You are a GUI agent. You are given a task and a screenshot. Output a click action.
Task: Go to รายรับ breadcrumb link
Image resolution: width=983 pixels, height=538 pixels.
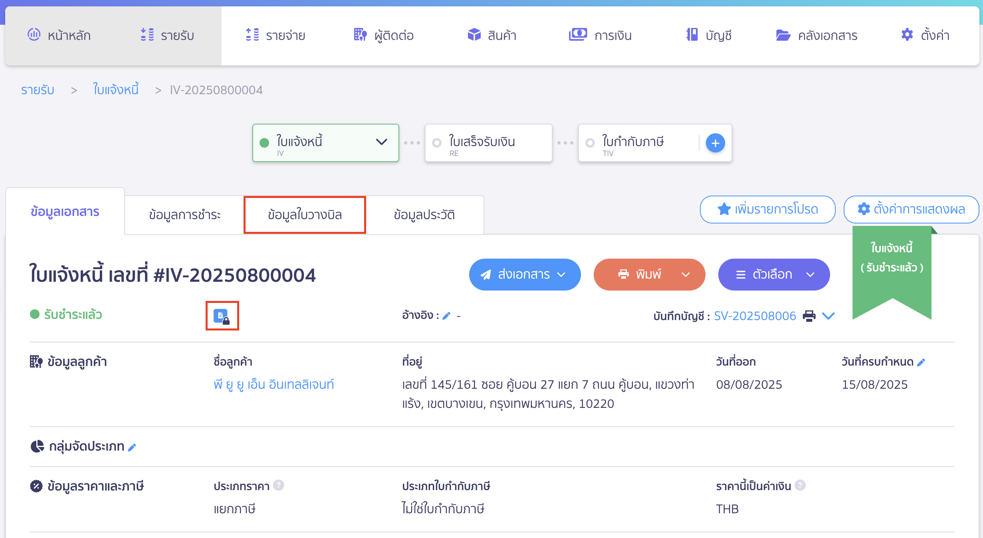tap(38, 90)
